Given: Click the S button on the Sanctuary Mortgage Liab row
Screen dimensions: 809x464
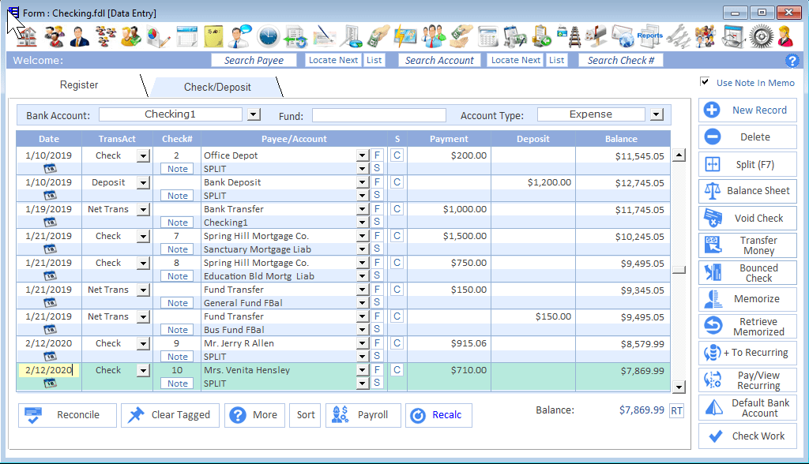Looking at the screenshot, I should click(377, 249).
